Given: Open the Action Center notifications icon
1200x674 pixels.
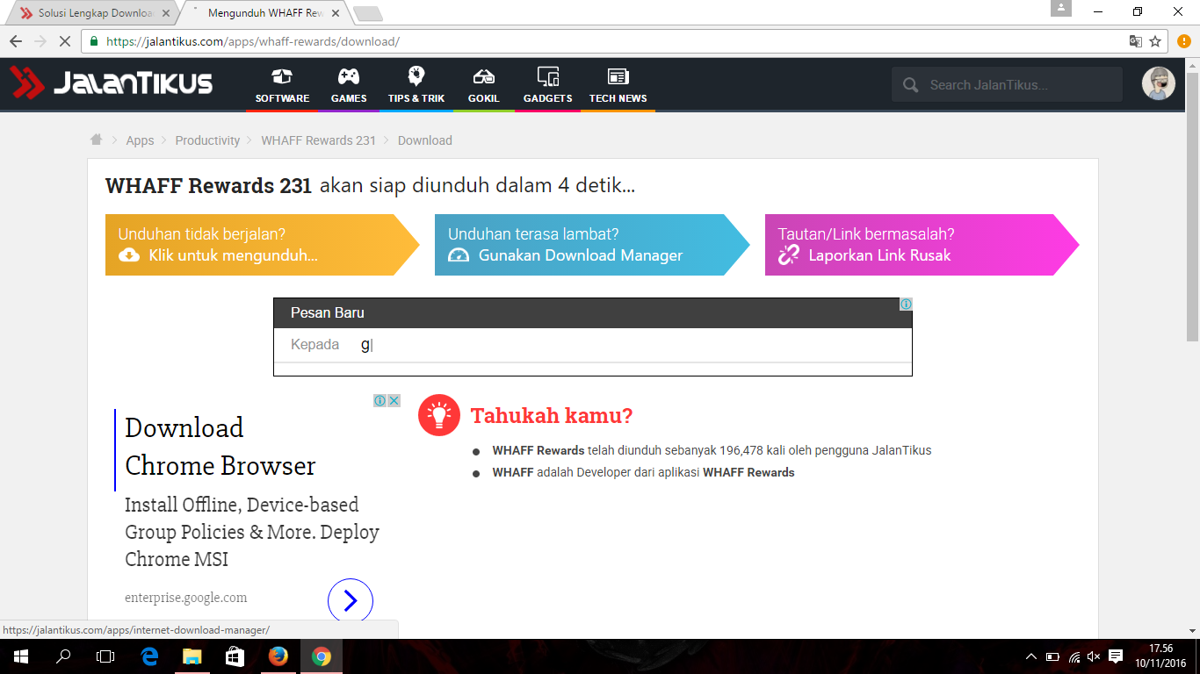Looking at the screenshot, I should tap(1116, 656).
